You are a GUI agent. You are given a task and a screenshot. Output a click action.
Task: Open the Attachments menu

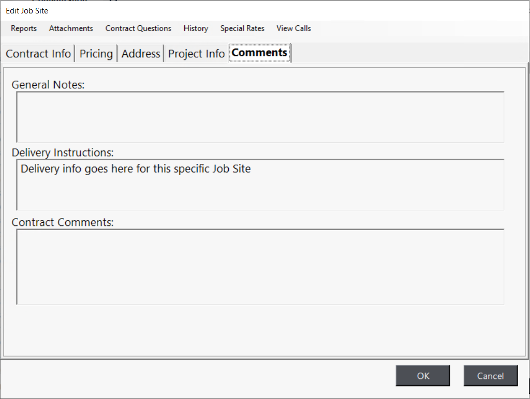[71, 28]
